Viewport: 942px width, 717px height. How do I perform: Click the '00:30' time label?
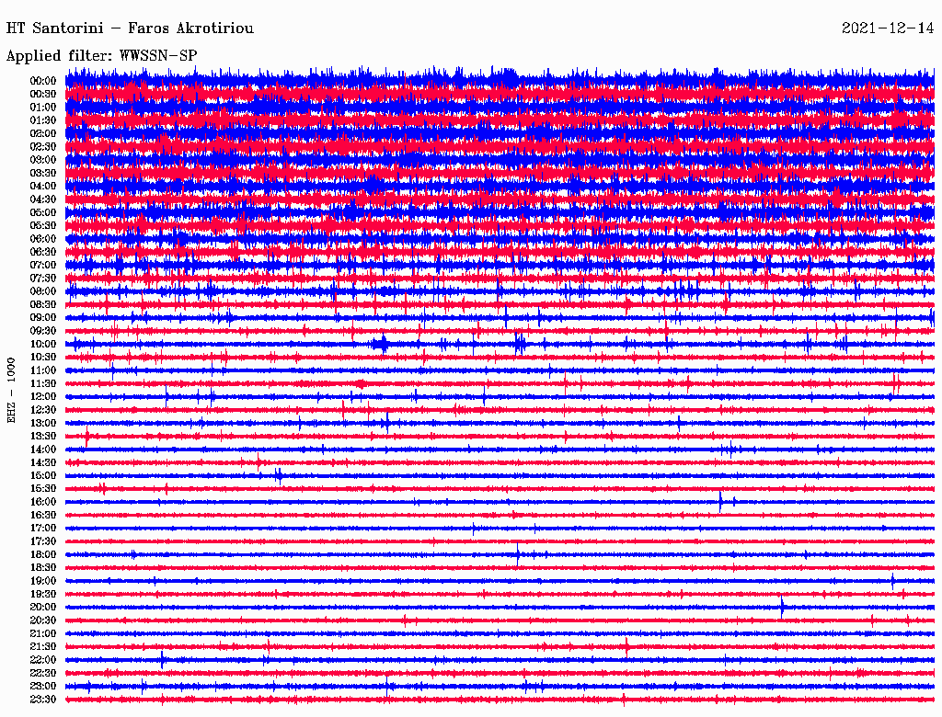click(x=43, y=94)
